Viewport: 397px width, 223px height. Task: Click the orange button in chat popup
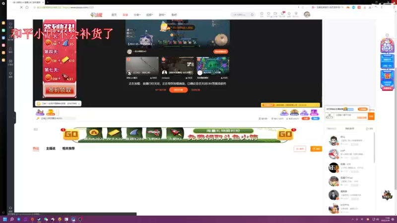pos(363,109)
